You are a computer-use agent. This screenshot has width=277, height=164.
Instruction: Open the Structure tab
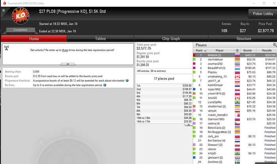[x=243, y=39]
